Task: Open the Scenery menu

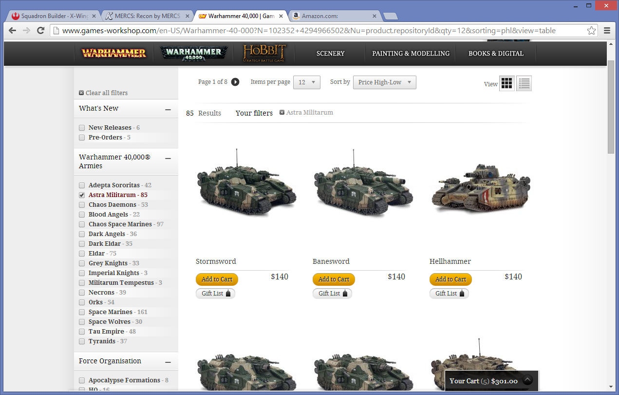Action: tap(330, 54)
